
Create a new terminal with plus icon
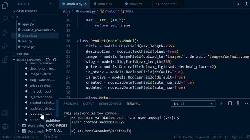pos(221,103)
